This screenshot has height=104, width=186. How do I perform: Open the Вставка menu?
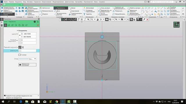[30, 2]
